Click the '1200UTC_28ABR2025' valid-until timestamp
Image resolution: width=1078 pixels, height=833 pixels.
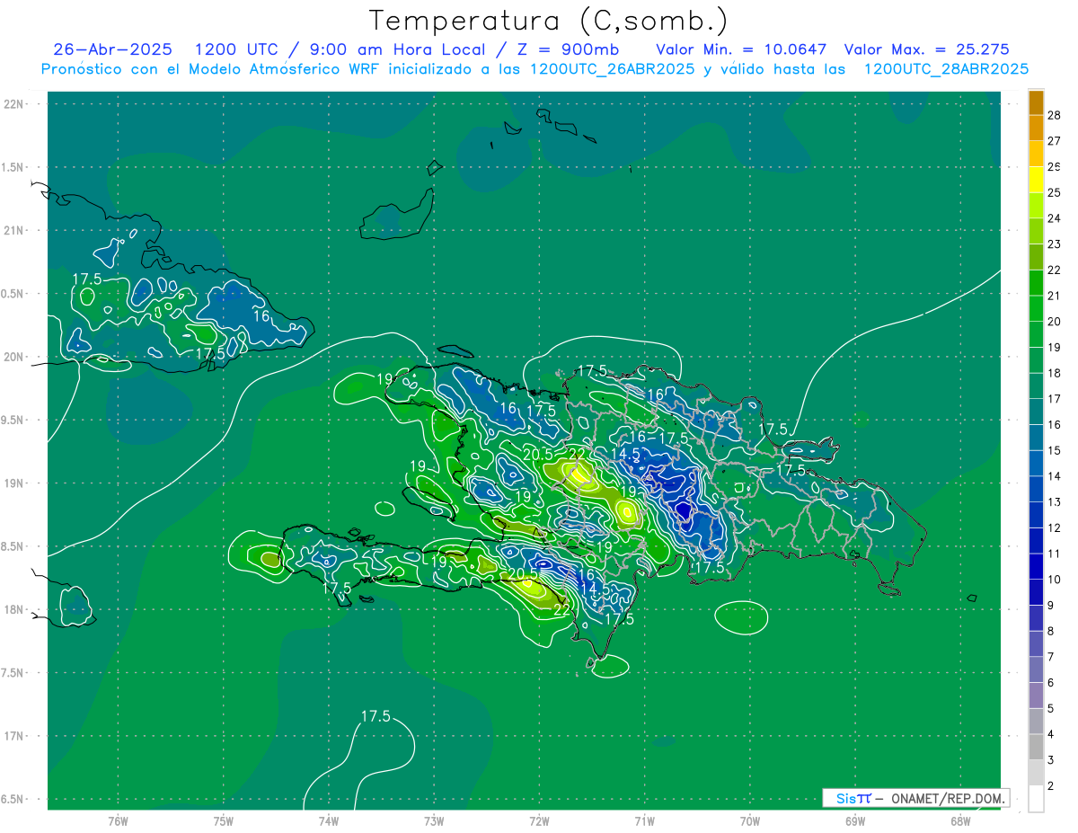point(946,69)
